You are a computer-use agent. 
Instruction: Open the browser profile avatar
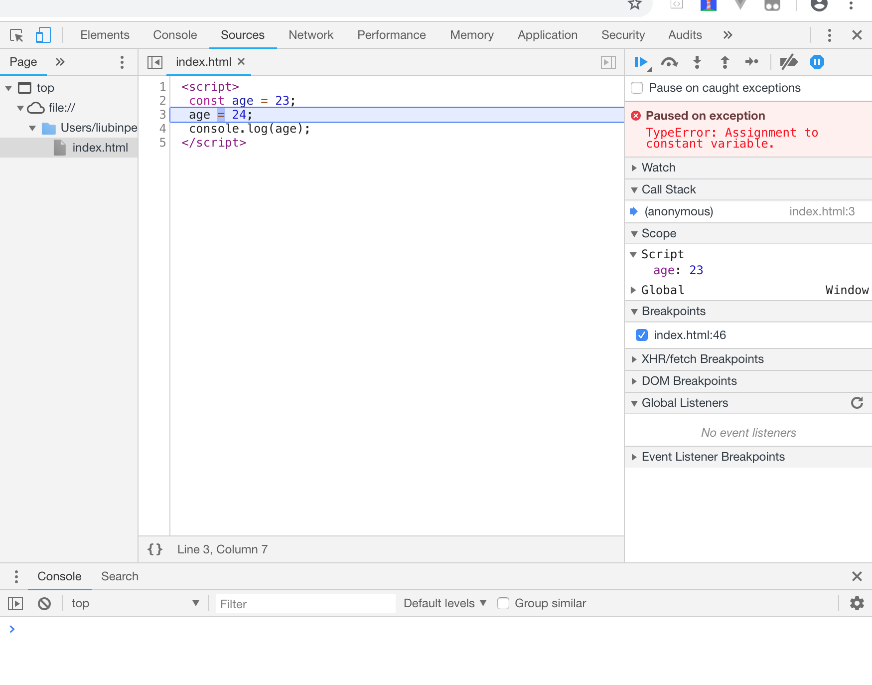click(x=819, y=4)
